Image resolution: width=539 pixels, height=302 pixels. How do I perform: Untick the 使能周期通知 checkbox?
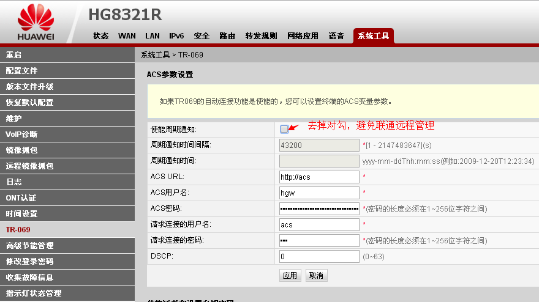284,129
